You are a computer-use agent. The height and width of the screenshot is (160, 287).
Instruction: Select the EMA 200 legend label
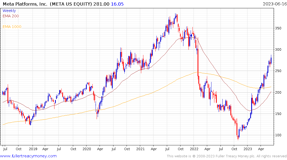11,16
